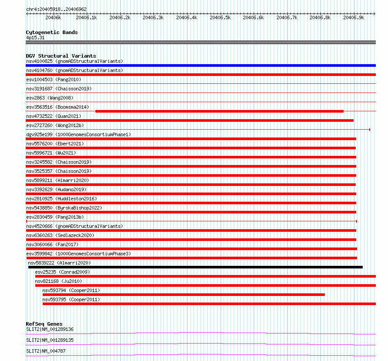This screenshot has width=388, height=361.
Task: Select the gray 4p15.31 cytoband bar
Action: coord(201,42)
